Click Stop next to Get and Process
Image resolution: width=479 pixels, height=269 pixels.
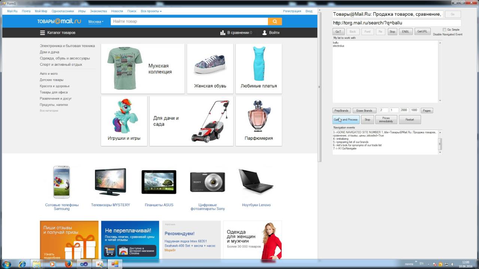(367, 120)
